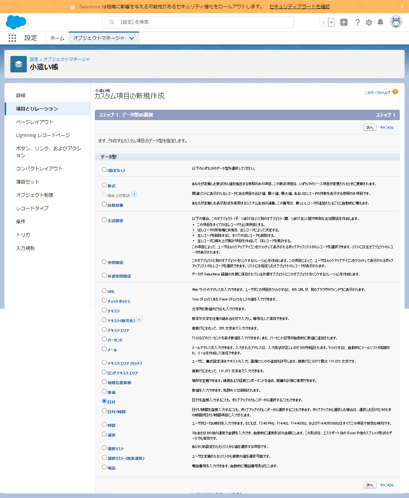Click the オブジェクトマネージャ breadcrumb link
Viewport: 409px width, 498px height.
click(67, 59)
